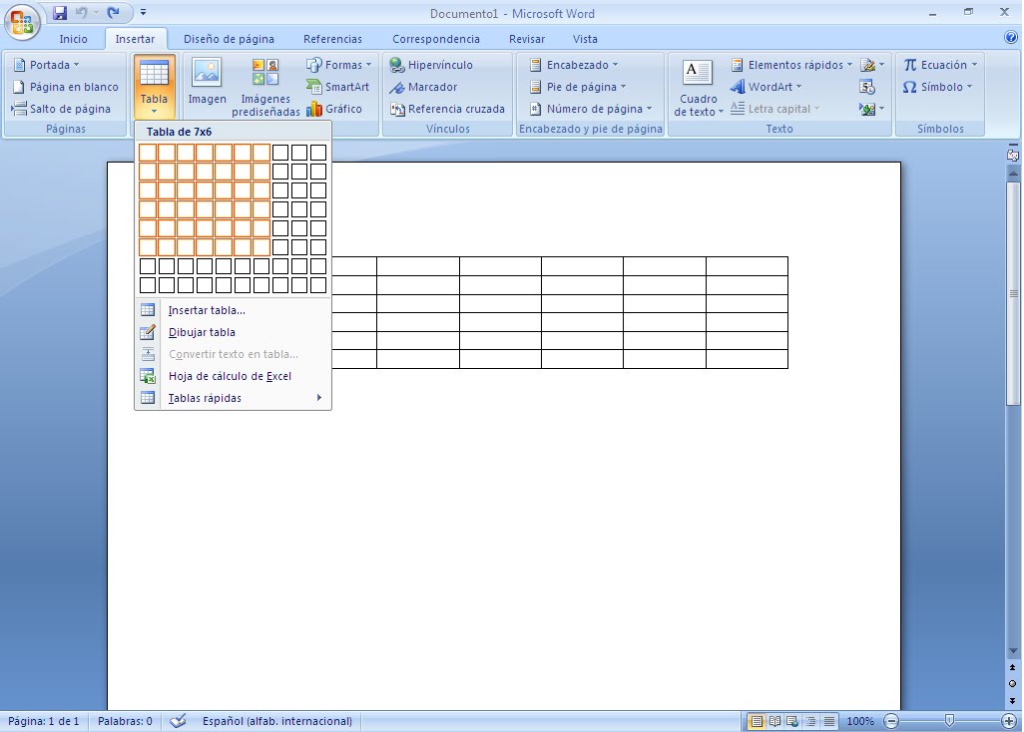The width and height of the screenshot is (1024, 732).
Task: Open Word help question mark icon
Action: pos(1010,38)
